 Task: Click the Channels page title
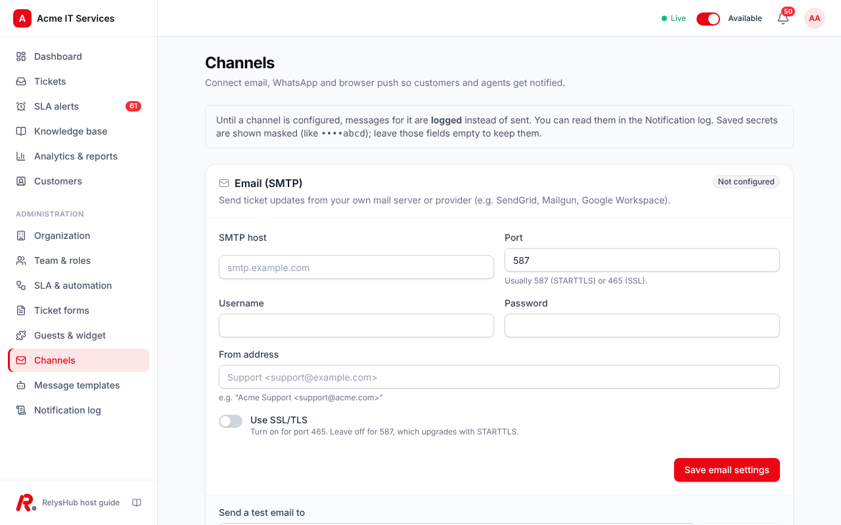tap(240, 63)
